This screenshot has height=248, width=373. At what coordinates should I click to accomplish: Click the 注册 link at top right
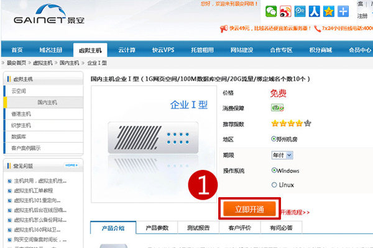tap(362, 16)
